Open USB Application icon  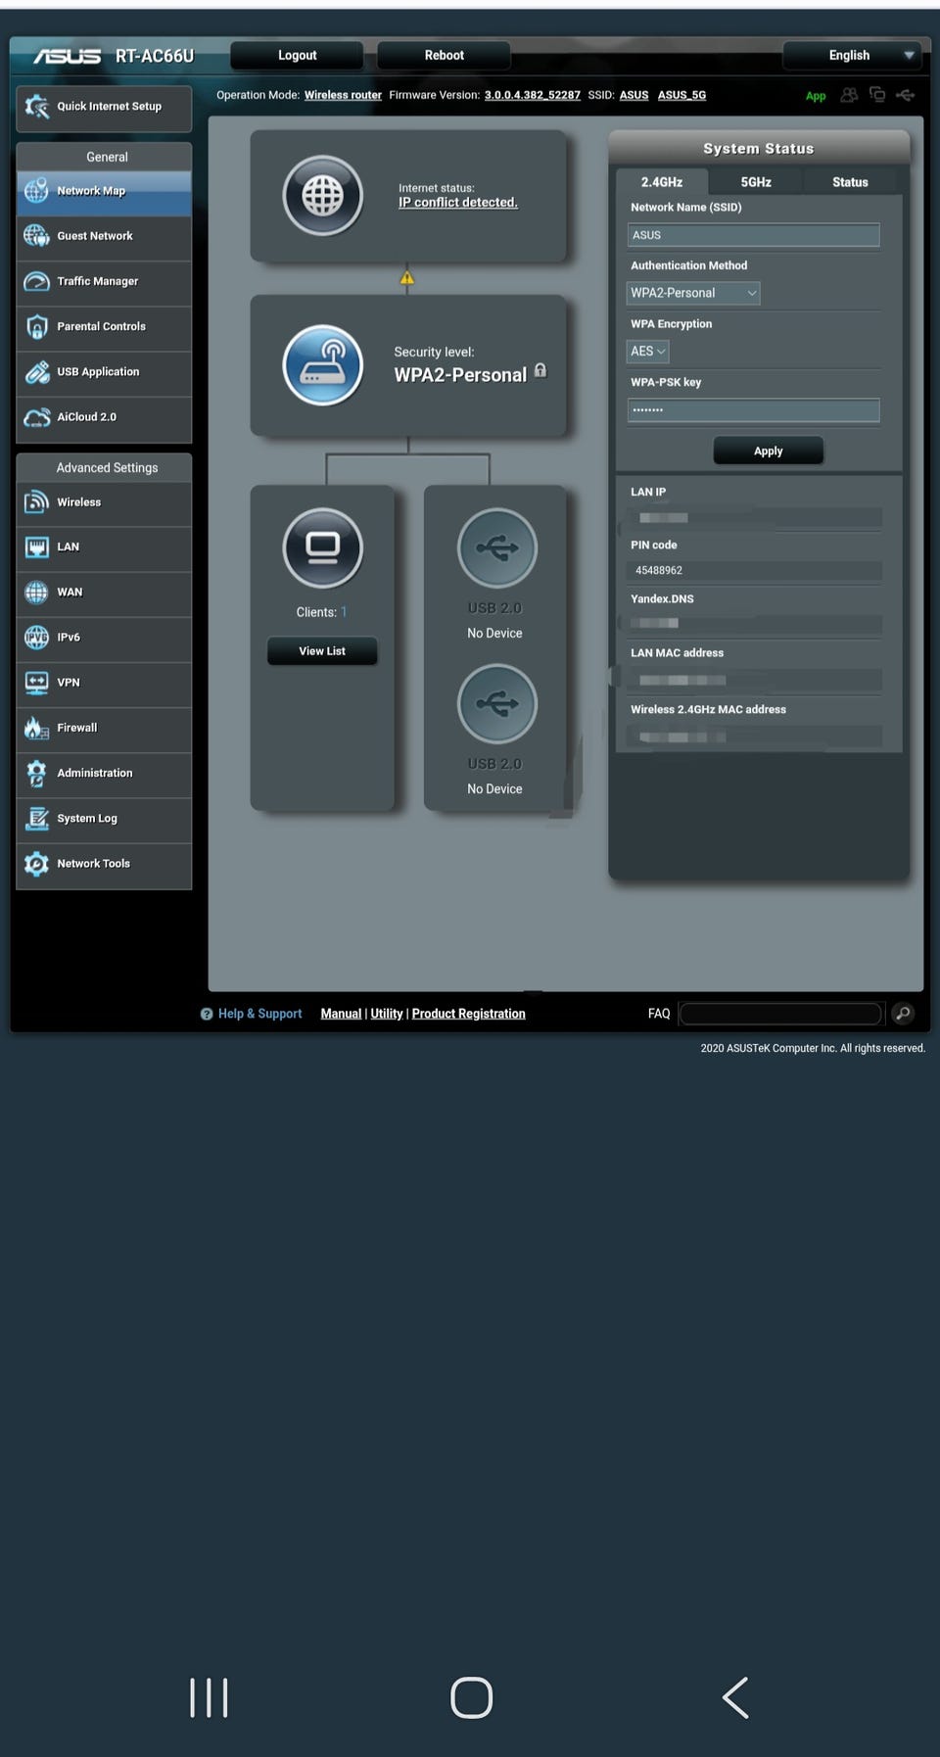coord(37,372)
